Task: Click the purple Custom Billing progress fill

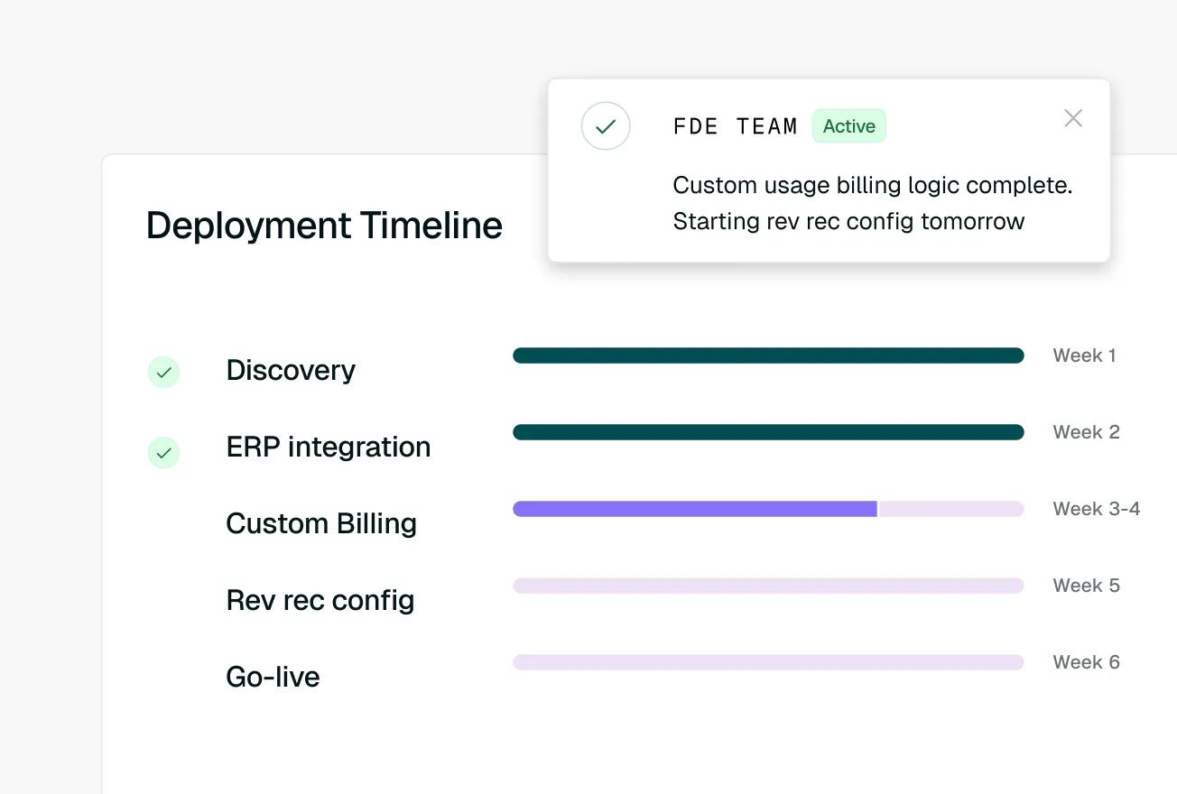Action: click(x=695, y=509)
